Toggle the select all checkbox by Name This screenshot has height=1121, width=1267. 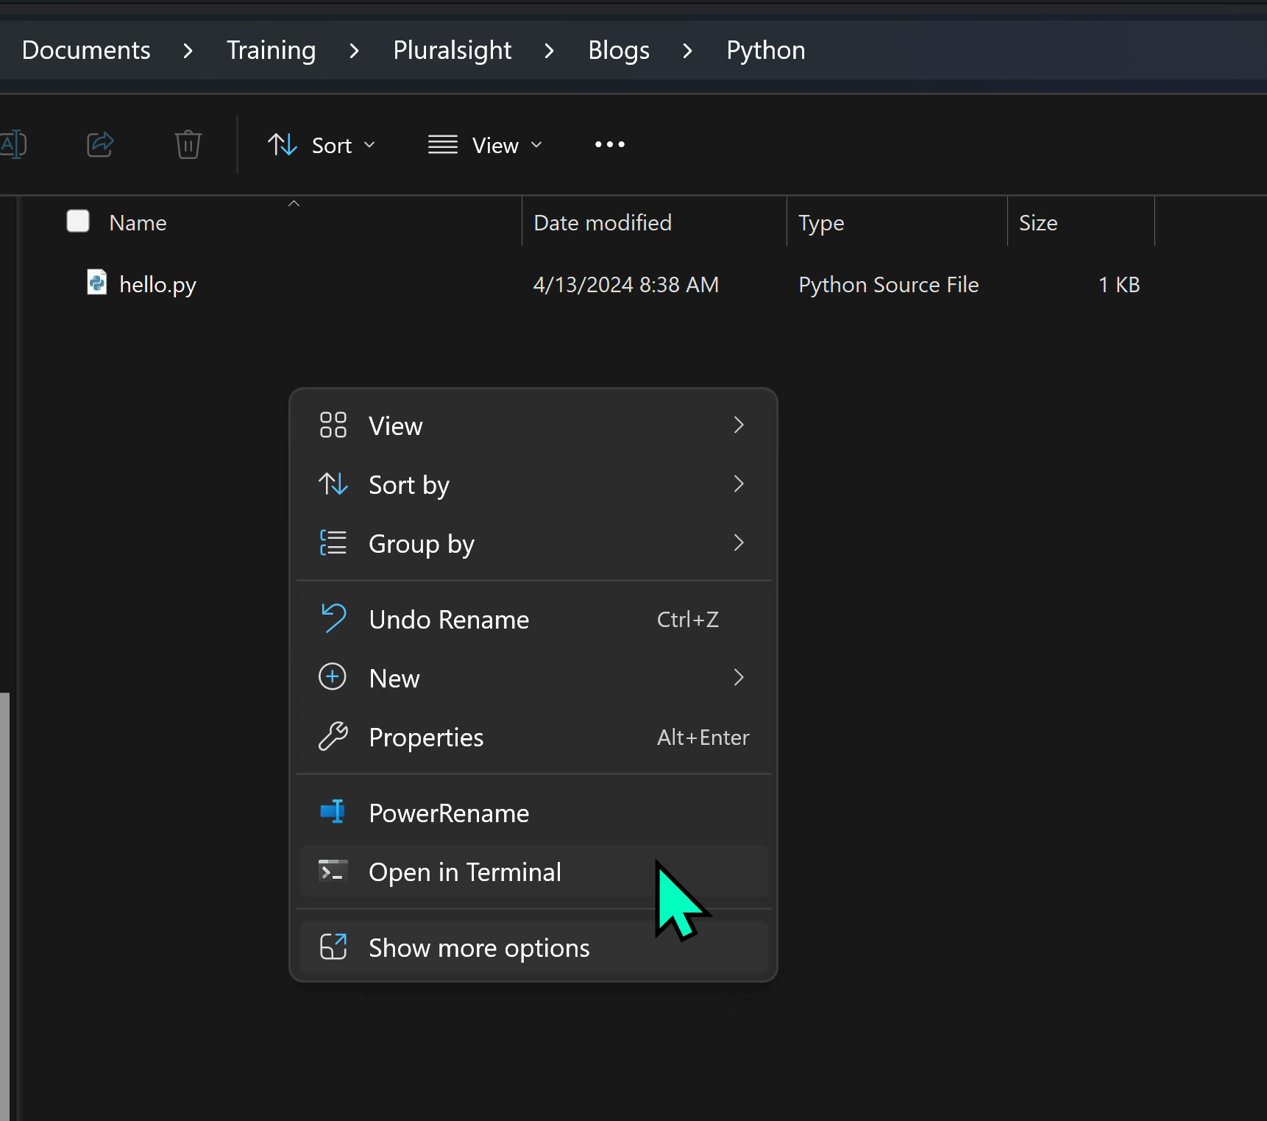(x=78, y=222)
